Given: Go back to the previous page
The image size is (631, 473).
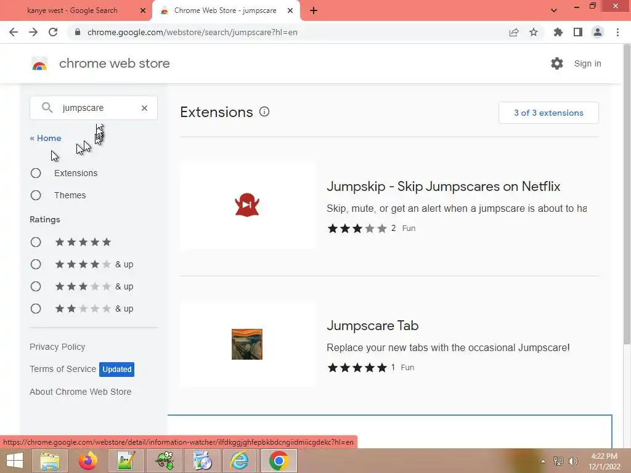Looking at the screenshot, I should tap(14, 32).
